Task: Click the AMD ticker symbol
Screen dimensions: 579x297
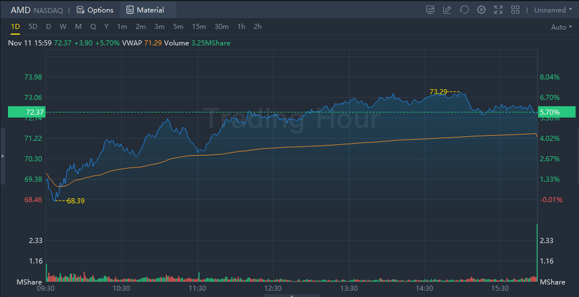Action: tap(20, 10)
